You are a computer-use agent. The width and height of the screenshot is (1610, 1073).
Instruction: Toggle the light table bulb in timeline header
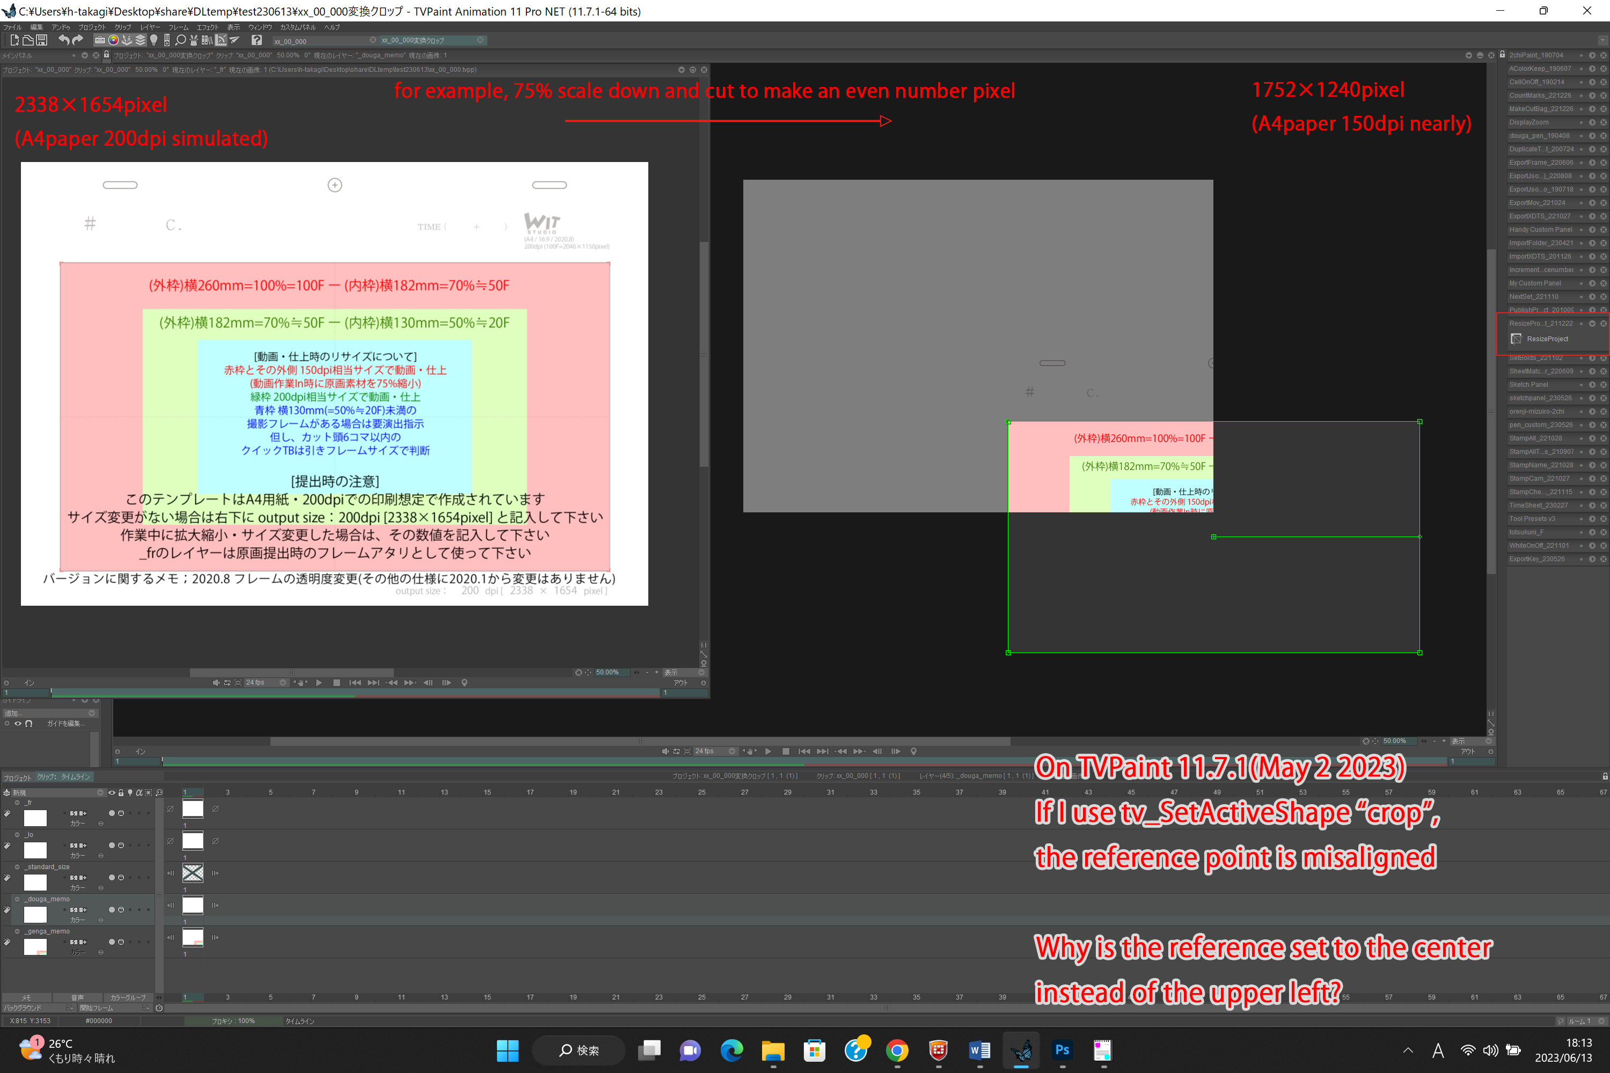pyautogui.click(x=130, y=792)
